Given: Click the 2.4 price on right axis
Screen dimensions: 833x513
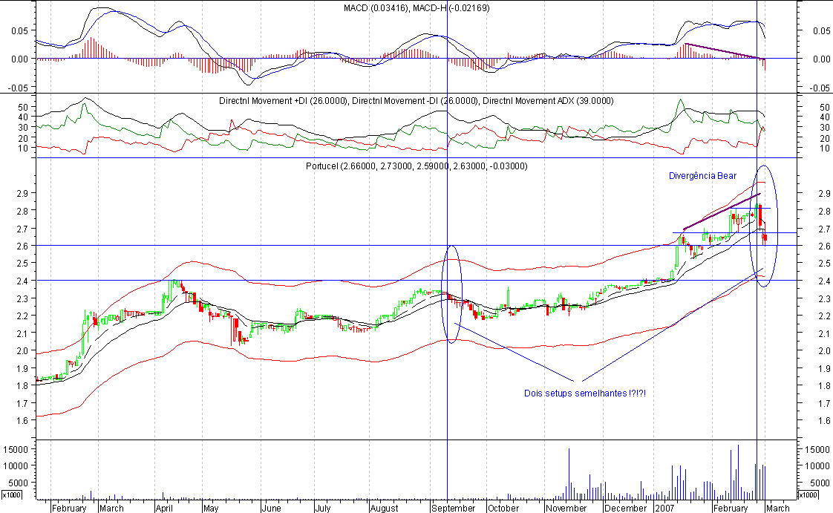Looking at the screenshot, I should pos(825,281).
